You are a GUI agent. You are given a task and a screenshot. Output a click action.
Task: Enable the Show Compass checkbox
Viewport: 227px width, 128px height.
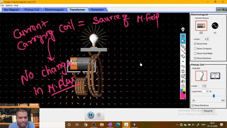click(195, 48)
